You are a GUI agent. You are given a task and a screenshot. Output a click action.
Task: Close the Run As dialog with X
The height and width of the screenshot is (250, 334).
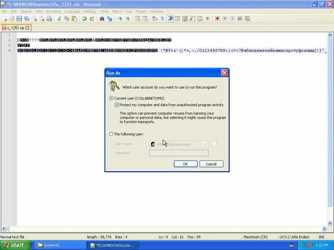224,73
